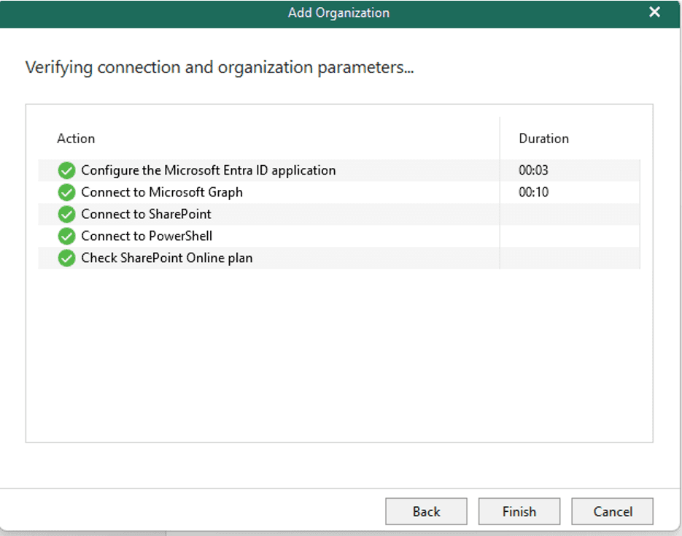Click the Add Organization title bar text
Viewport: 682px width, 536px height.
click(x=338, y=12)
